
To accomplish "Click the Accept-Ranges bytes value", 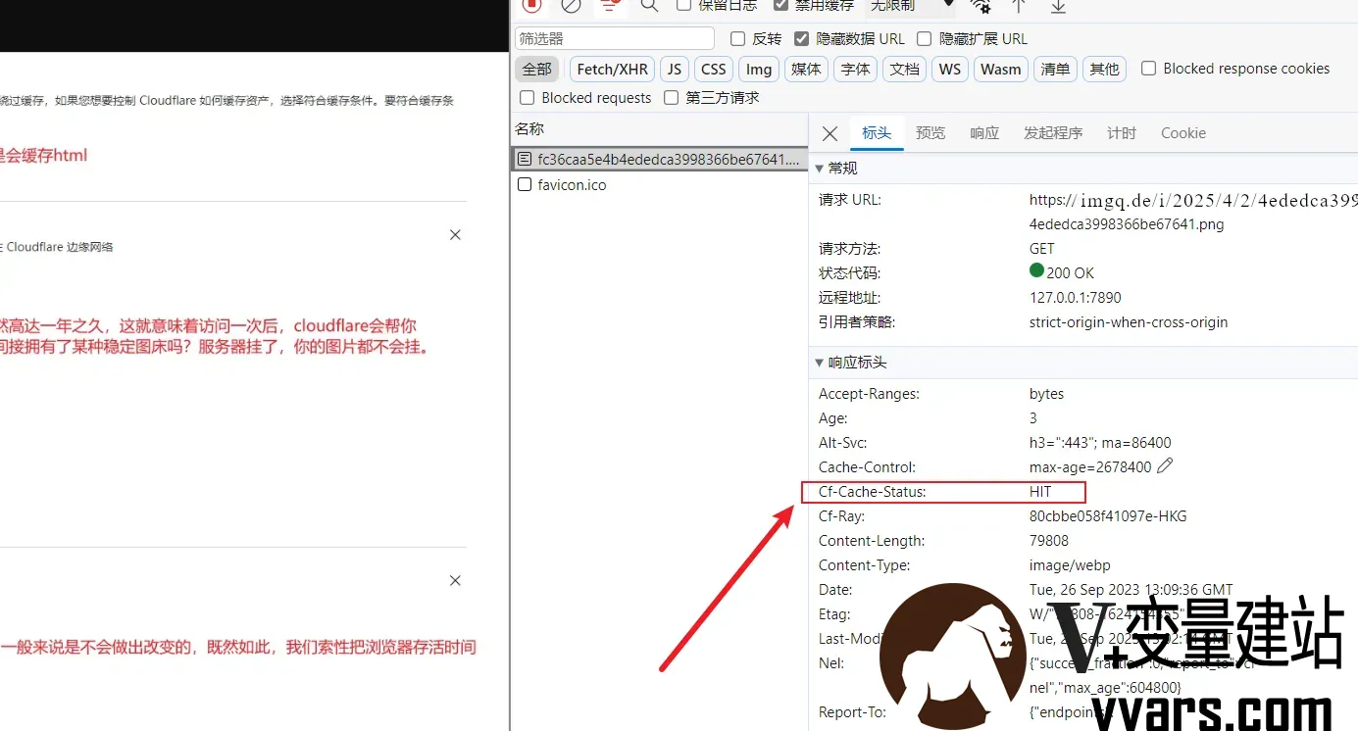I will (1047, 394).
